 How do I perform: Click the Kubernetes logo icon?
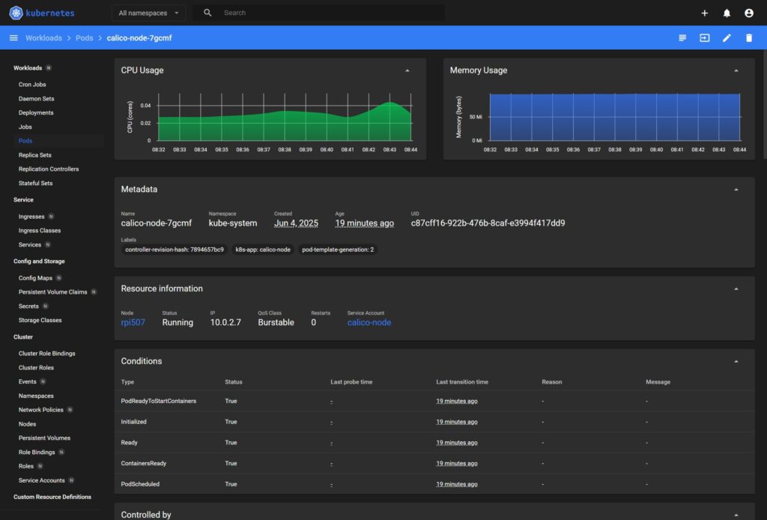tap(16, 13)
